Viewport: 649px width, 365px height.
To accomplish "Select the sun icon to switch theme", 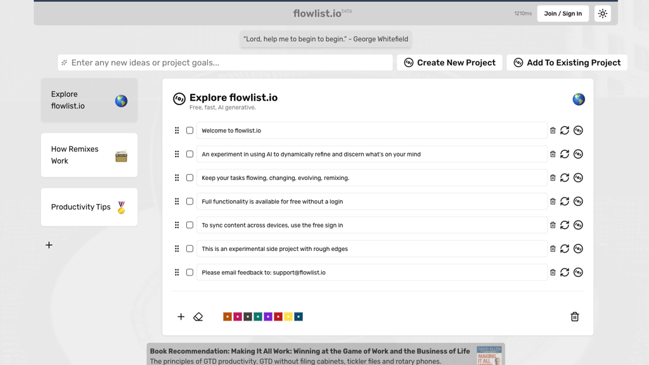I will tap(602, 13).
